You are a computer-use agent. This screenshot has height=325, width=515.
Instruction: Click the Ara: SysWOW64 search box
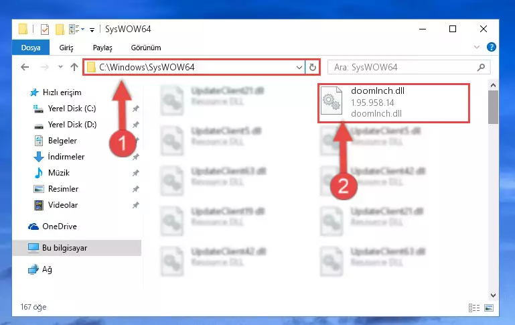409,68
